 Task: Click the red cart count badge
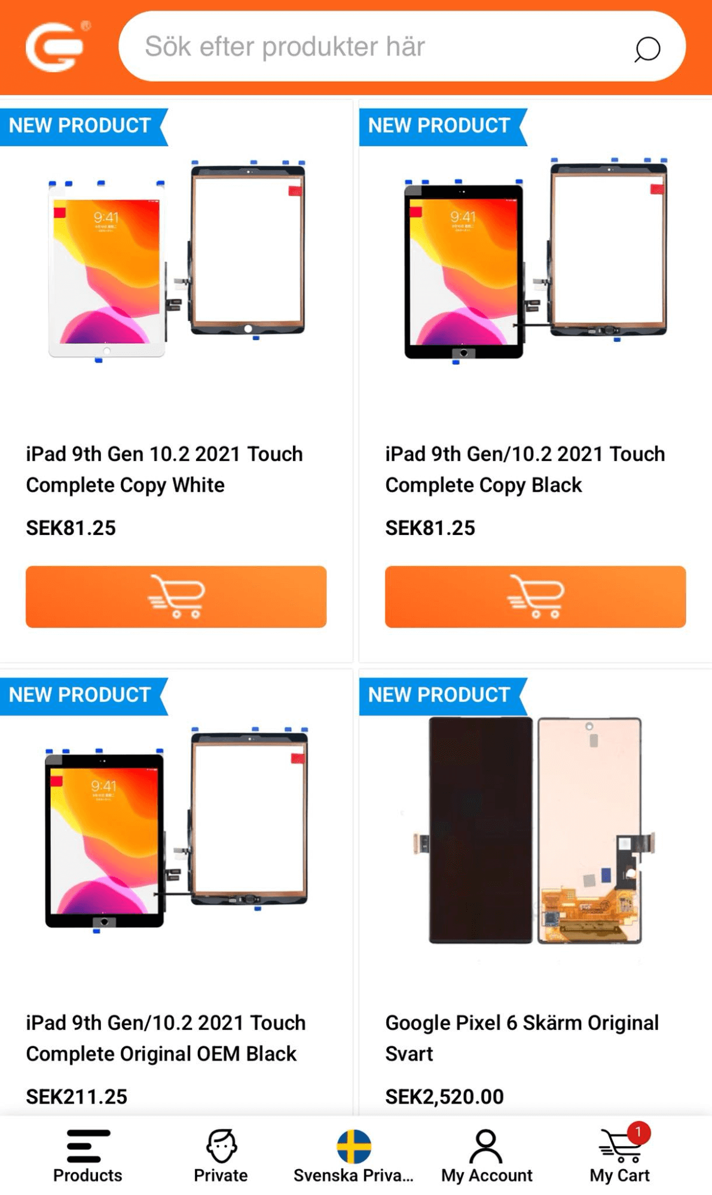[638, 1132]
